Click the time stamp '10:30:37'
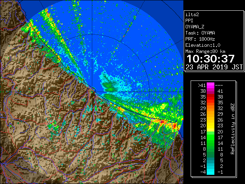245x184 pixels. [211, 59]
